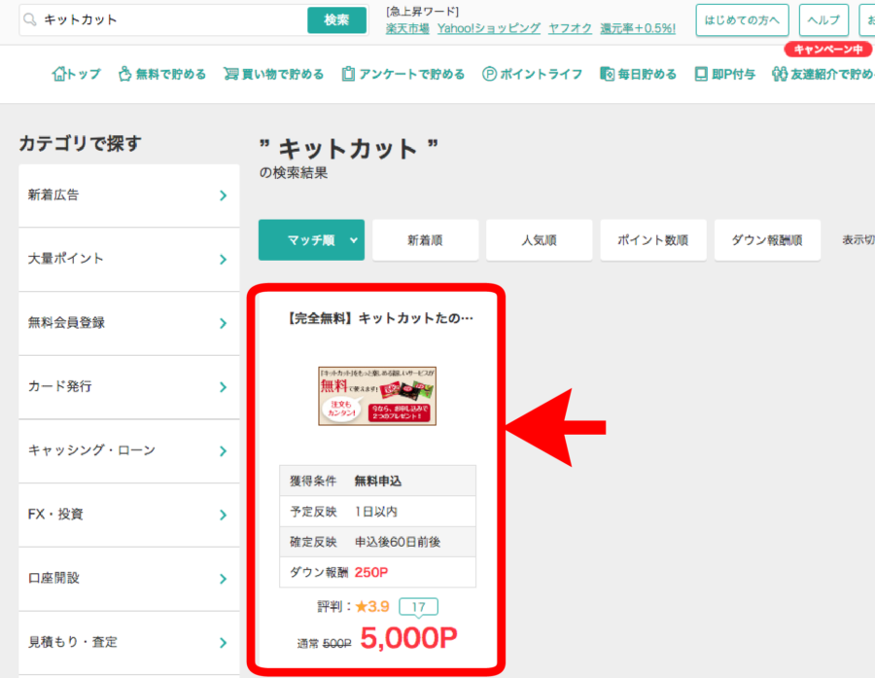Select the 見積もり・査定 category label
The width and height of the screenshot is (875, 678).
[73, 642]
